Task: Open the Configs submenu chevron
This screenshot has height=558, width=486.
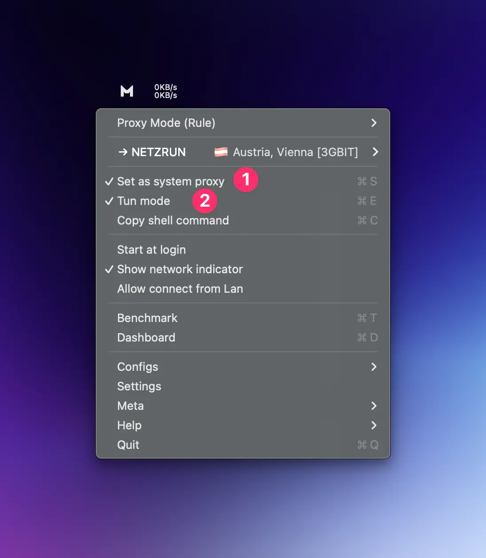Action: pyautogui.click(x=373, y=367)
